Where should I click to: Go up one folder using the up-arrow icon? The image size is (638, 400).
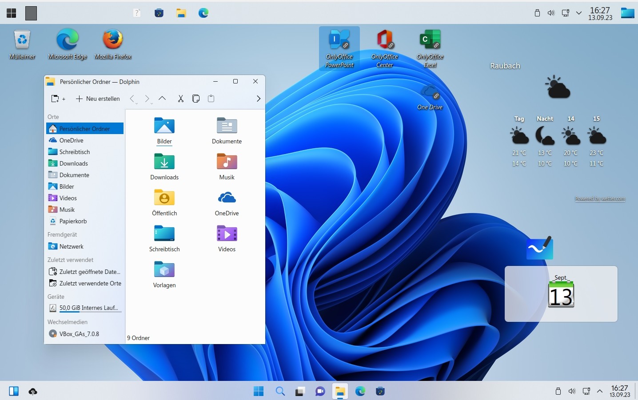[162, 99]
